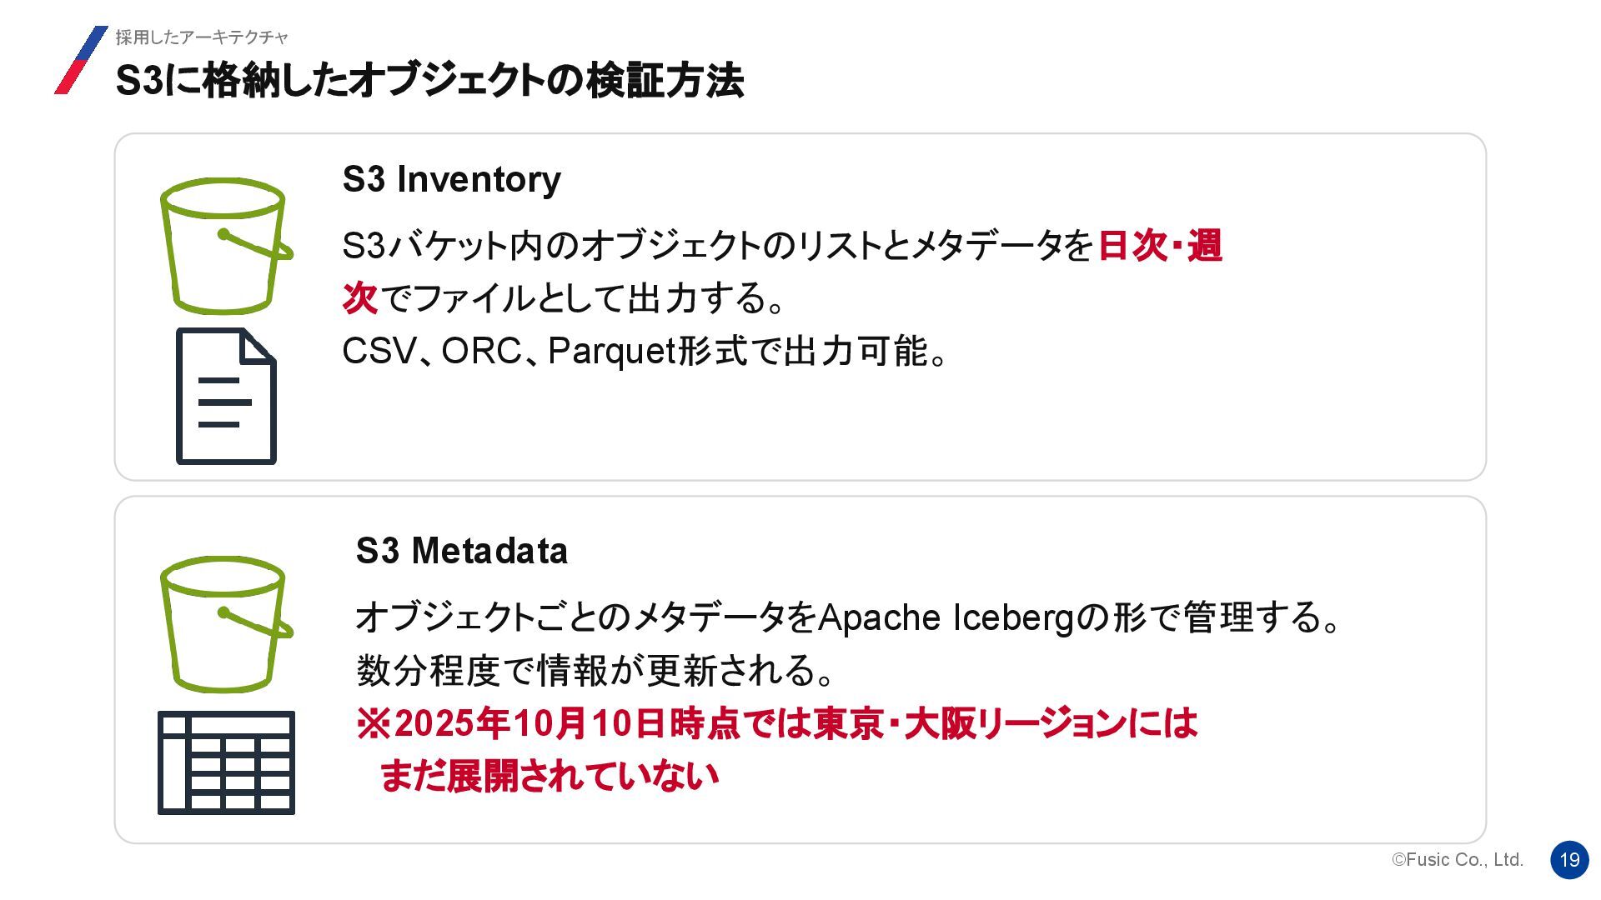
Task: Click the red ※2025年10月10日時点 notice line
Action: (x=775, y=723)
